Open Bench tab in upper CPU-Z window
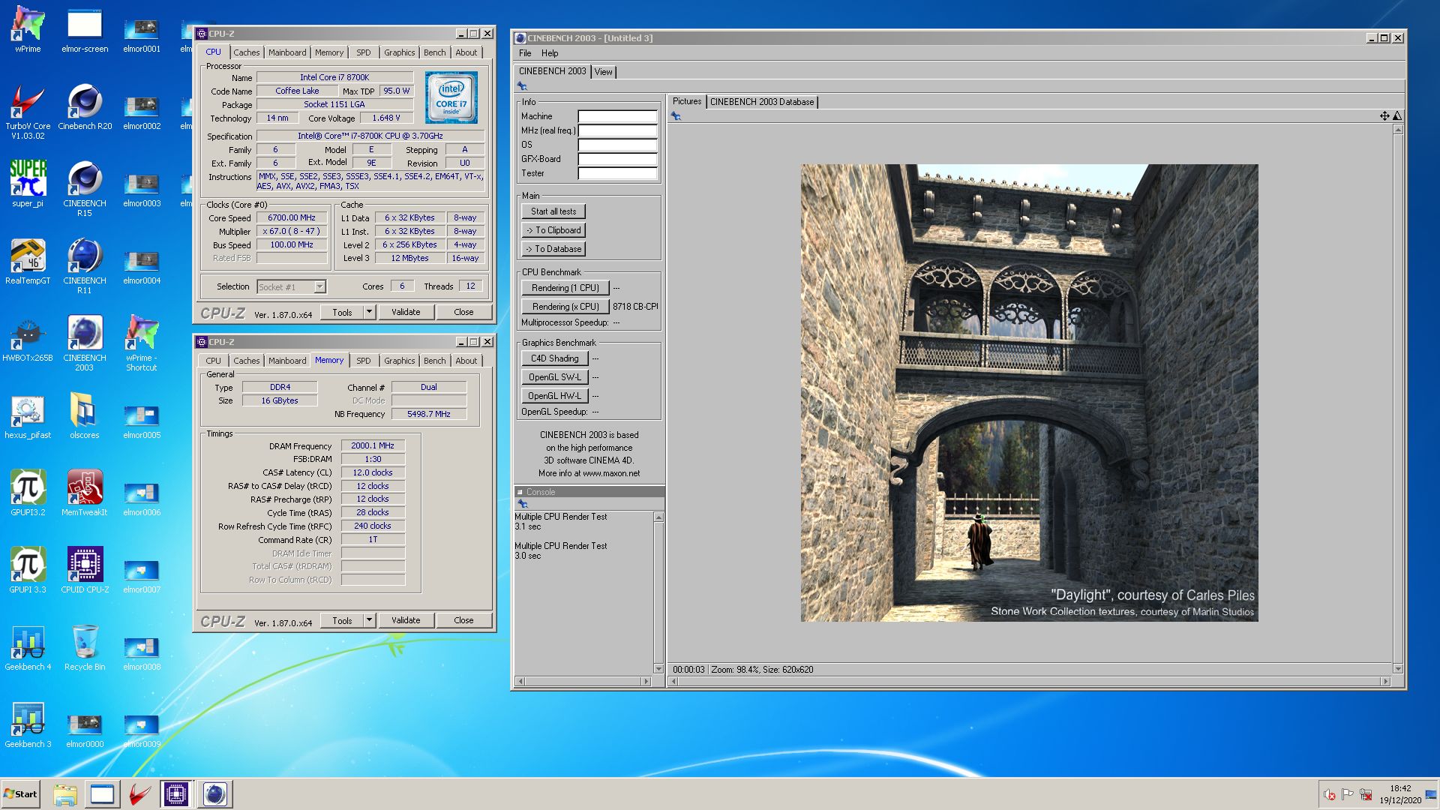 (x=434, y=52)
